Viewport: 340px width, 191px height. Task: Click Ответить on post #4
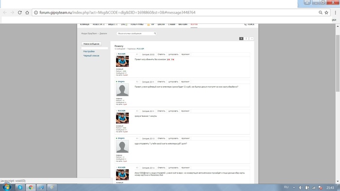coord(161,139)
